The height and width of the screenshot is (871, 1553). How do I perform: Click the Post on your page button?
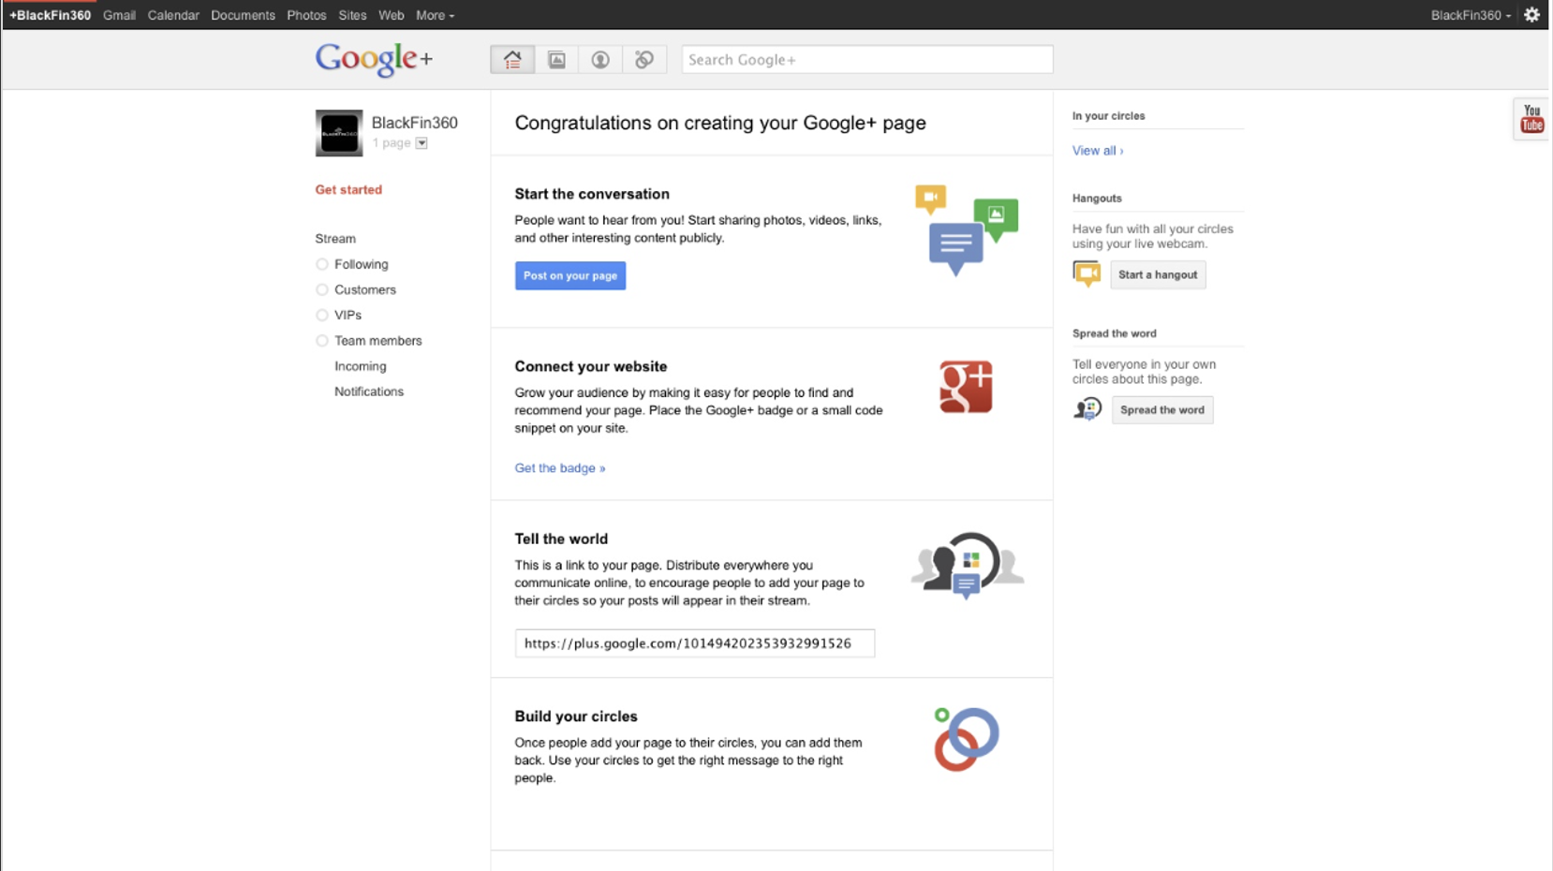pyautogui.click(x=569, y=275)
